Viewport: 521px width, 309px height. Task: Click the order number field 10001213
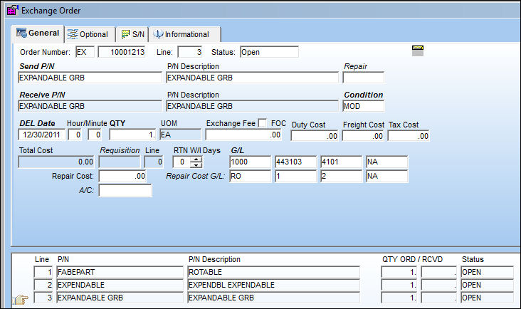point(122,52)
